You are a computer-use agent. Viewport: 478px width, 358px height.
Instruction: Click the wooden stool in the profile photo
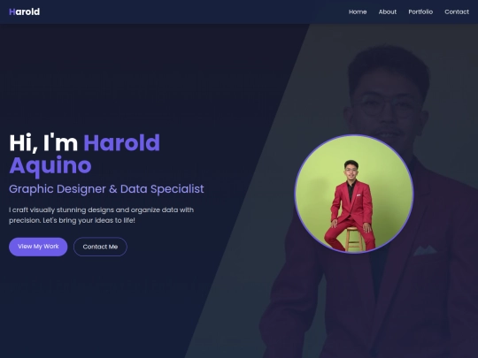(x=353, y=239)
